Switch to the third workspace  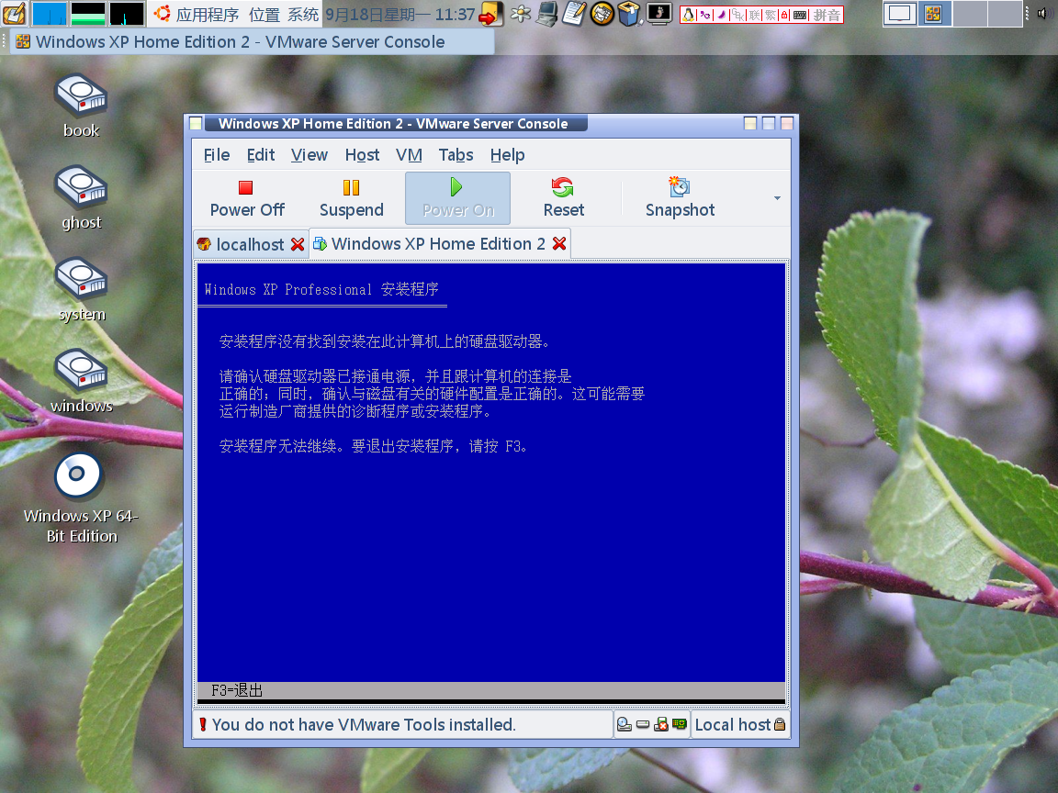(970, 14)
